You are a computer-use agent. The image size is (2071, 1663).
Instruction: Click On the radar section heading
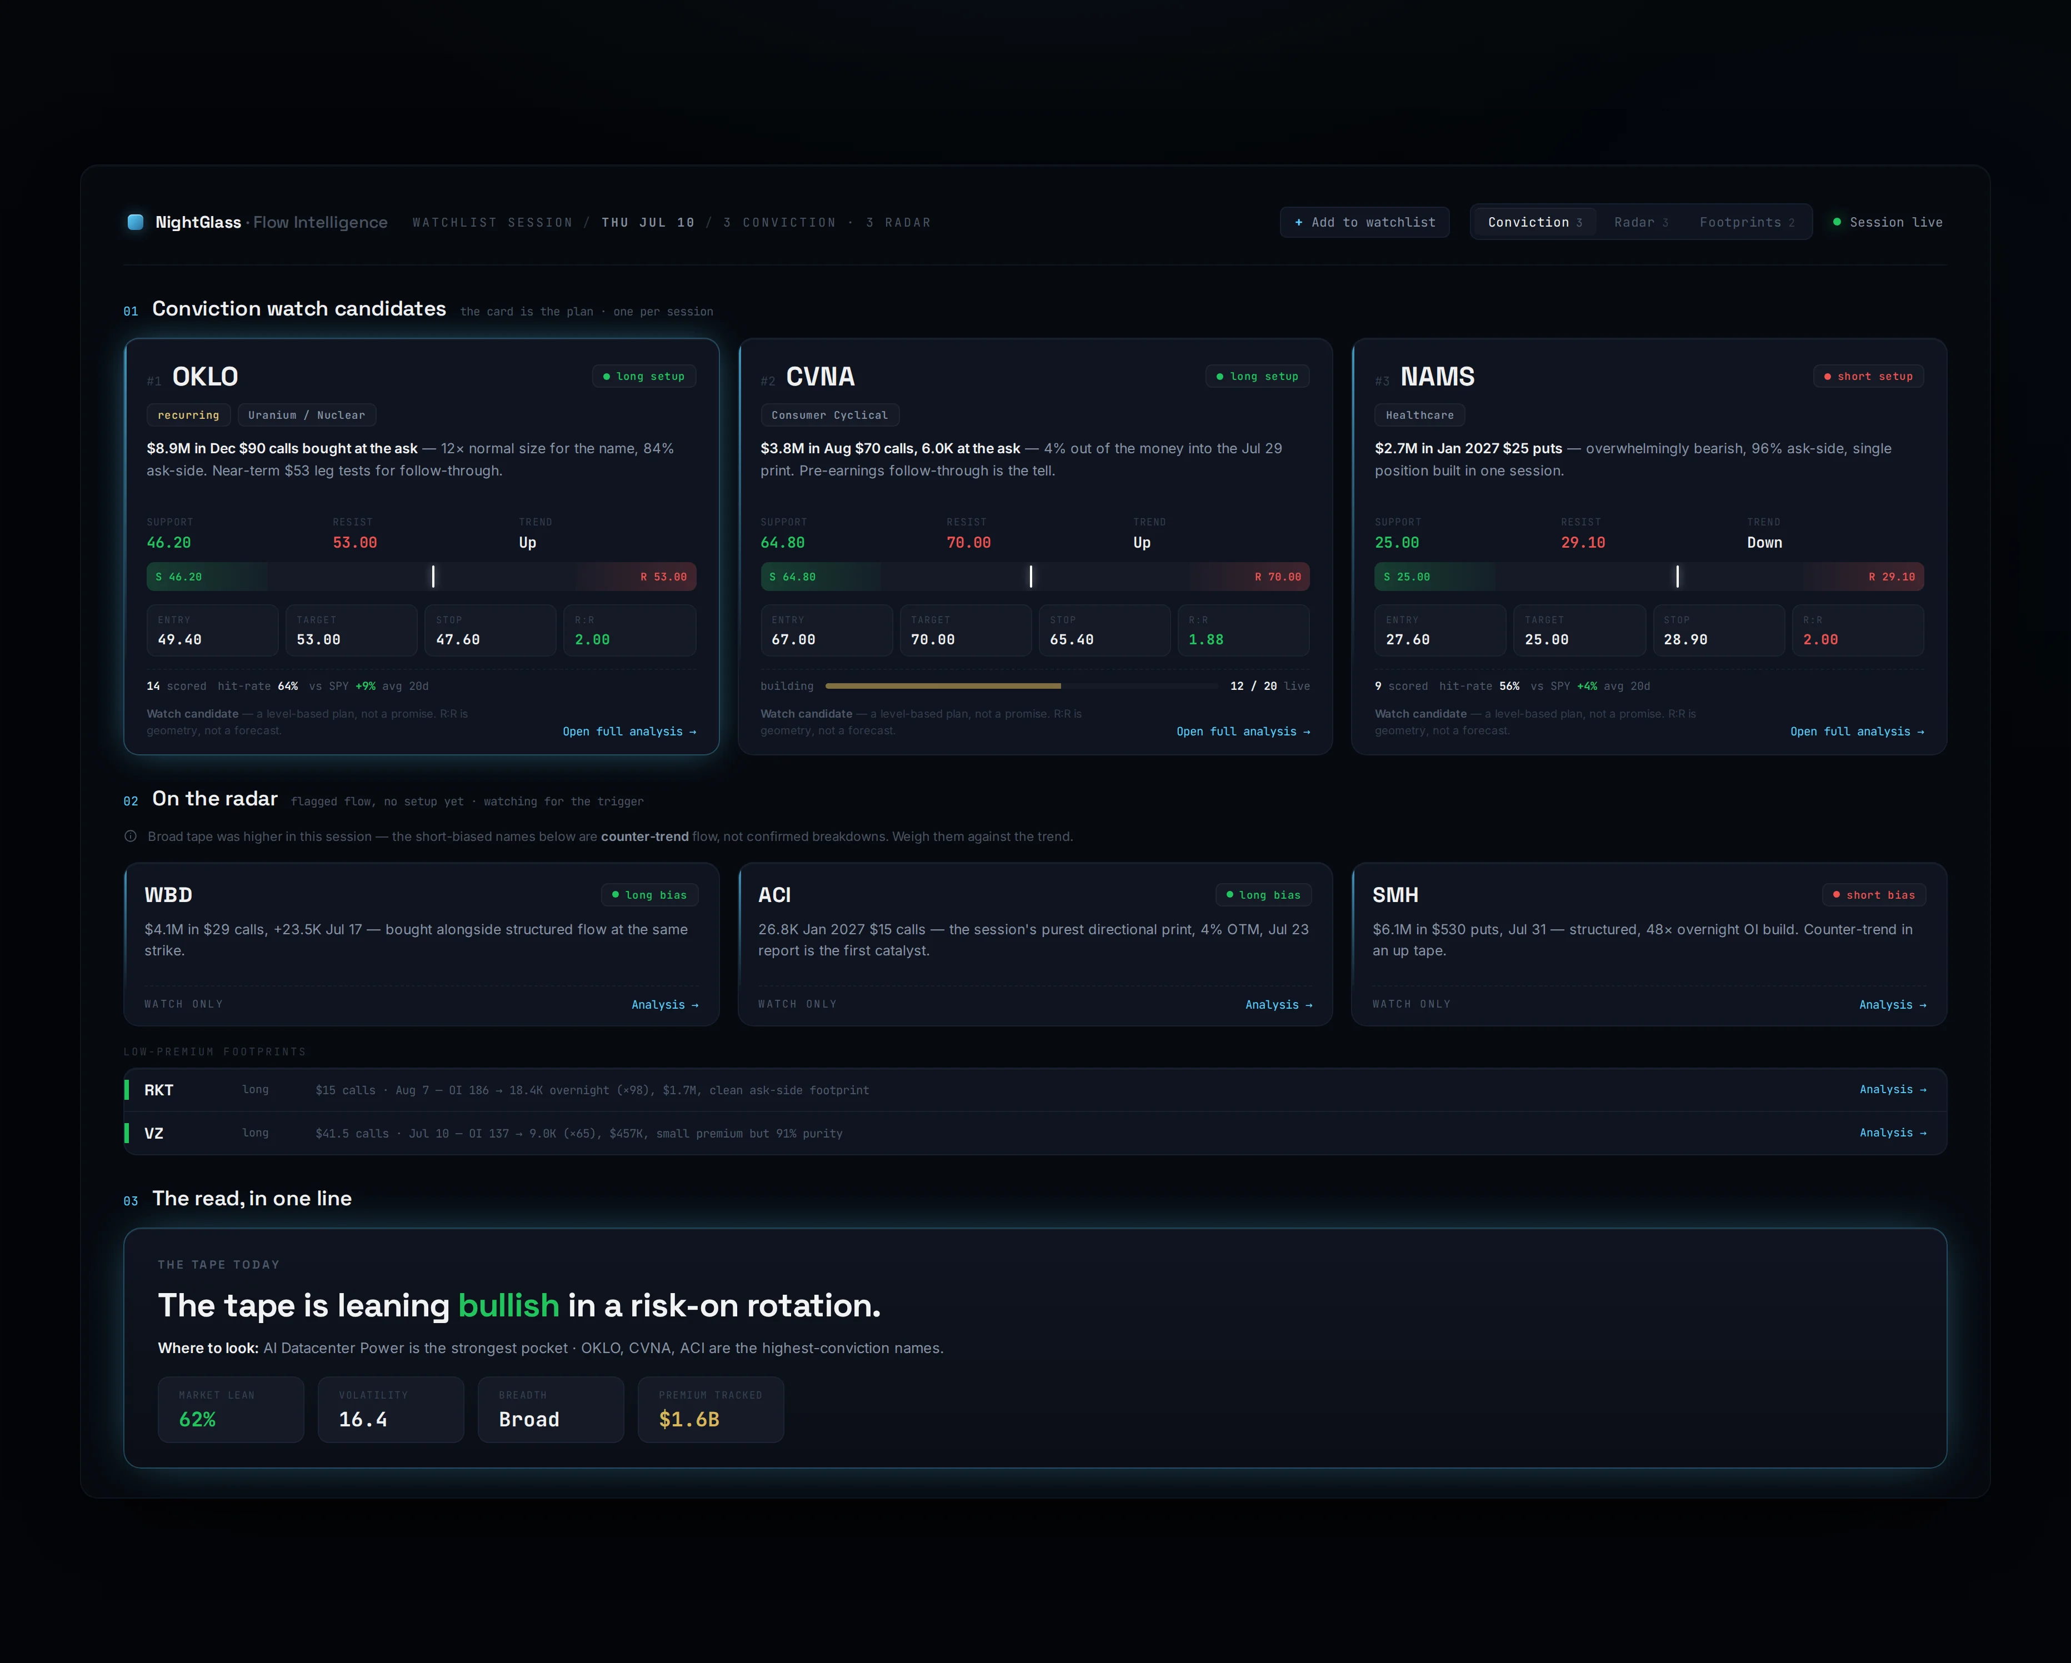[x=214, y=798]
